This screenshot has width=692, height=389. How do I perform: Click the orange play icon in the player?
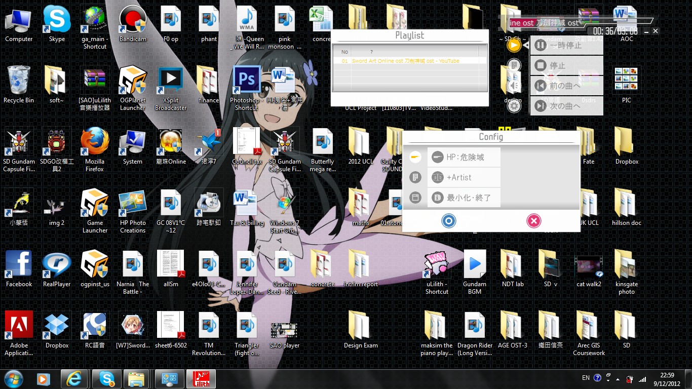pyautogui.click(x=514, y=45)
